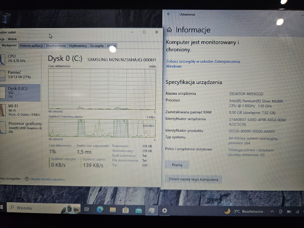The width and height of the screenshot is (304, 228).
Task: Maximize the Task Manager window
Action: tap(144, 32)
